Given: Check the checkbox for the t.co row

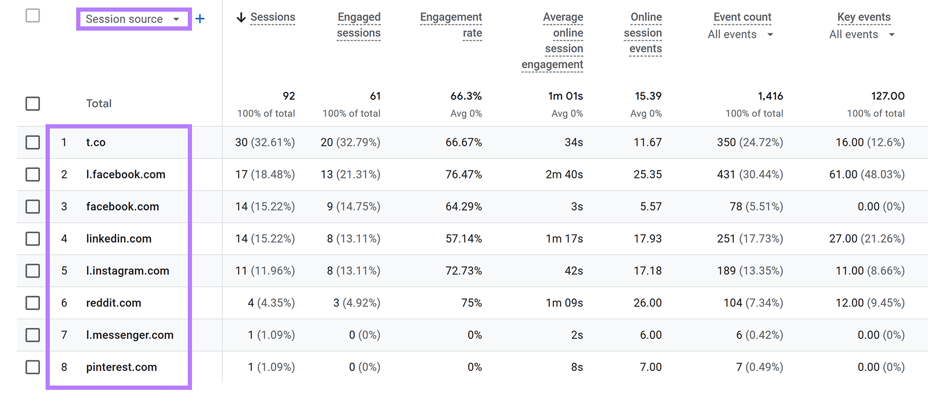Looking at the screenshot, I should pos(32,142).
